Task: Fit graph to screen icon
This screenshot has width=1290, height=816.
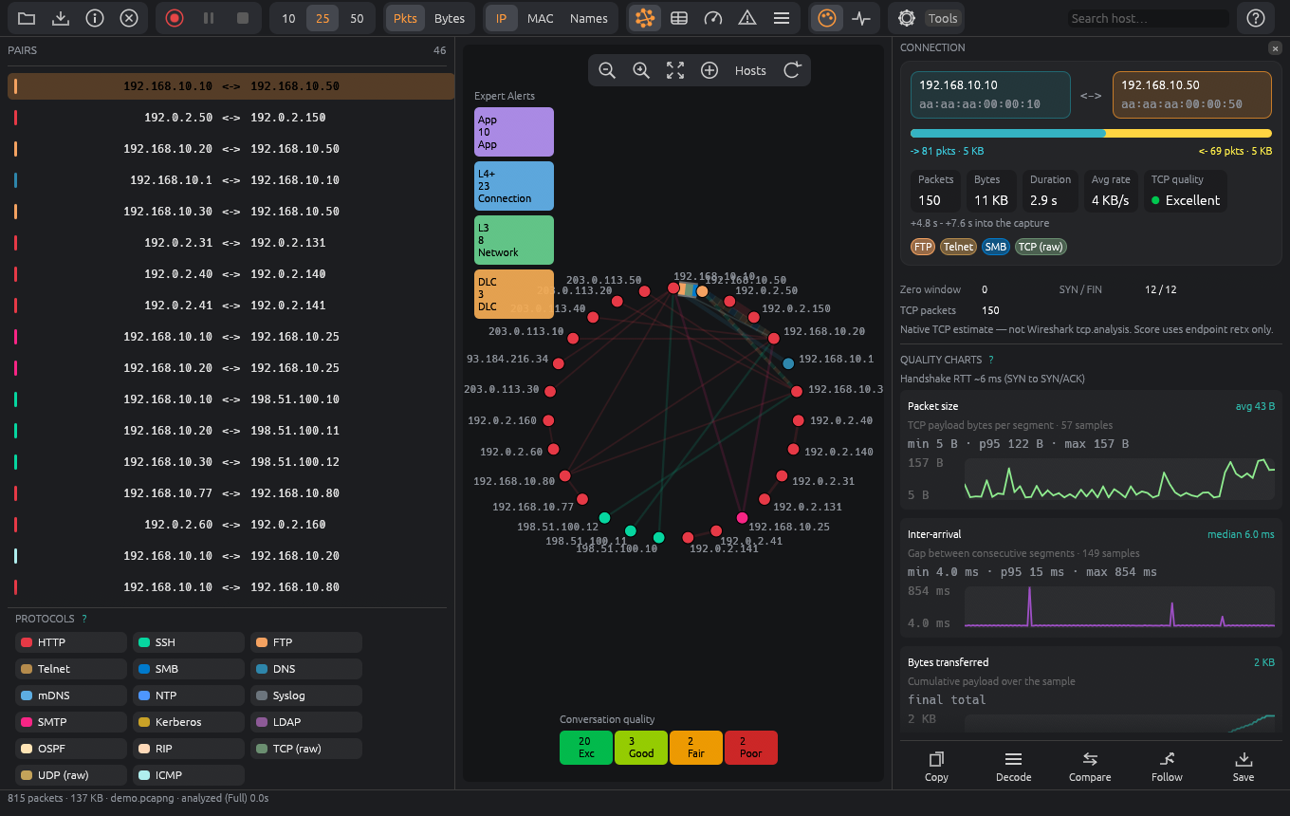Action: tap(675, 70)
